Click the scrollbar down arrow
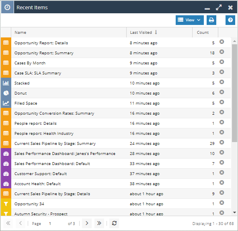Image resolution: width=238 pixels, height=231 pixels. 234,212
